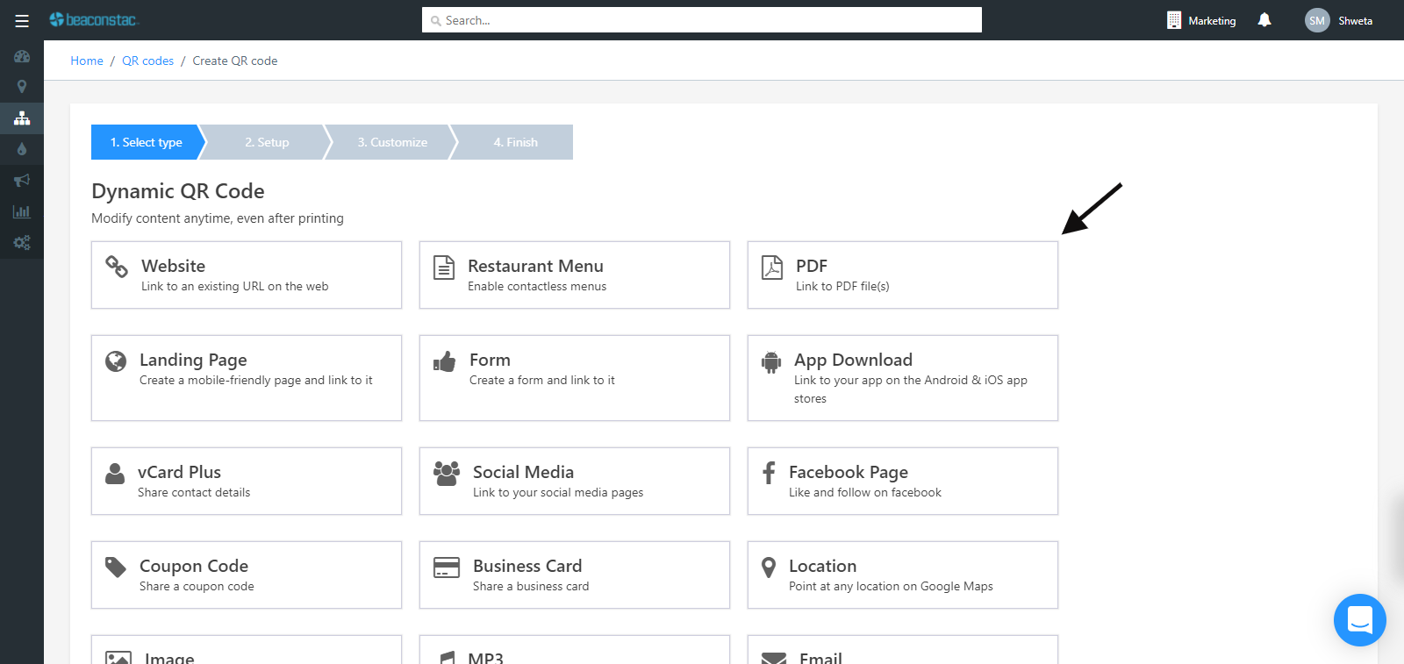
Task: Select the Website QR code type
Action: (246, 275)
